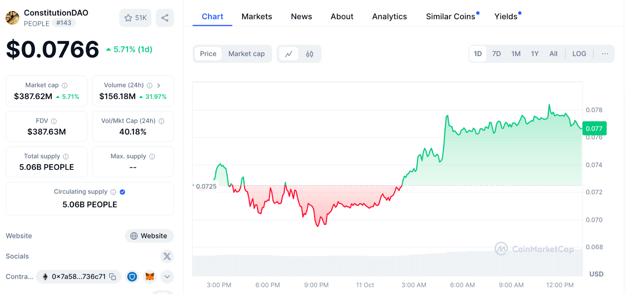Open the News tab

(301, 16)
